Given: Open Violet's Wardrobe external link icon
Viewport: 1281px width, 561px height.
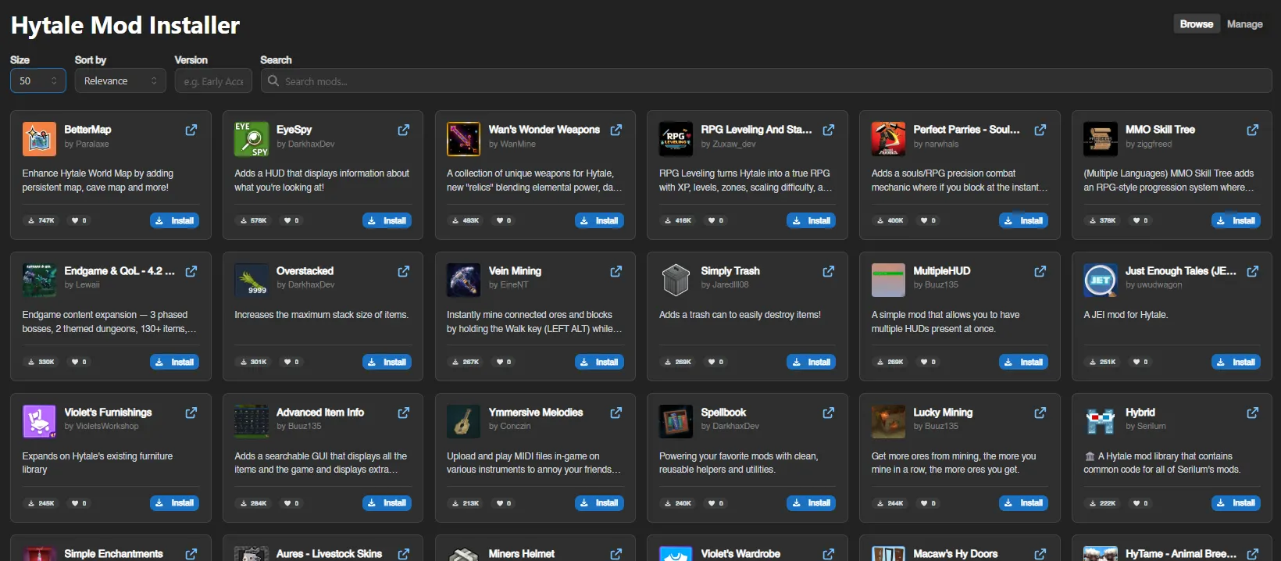Looking at the screenshot, I should point(829,554).
